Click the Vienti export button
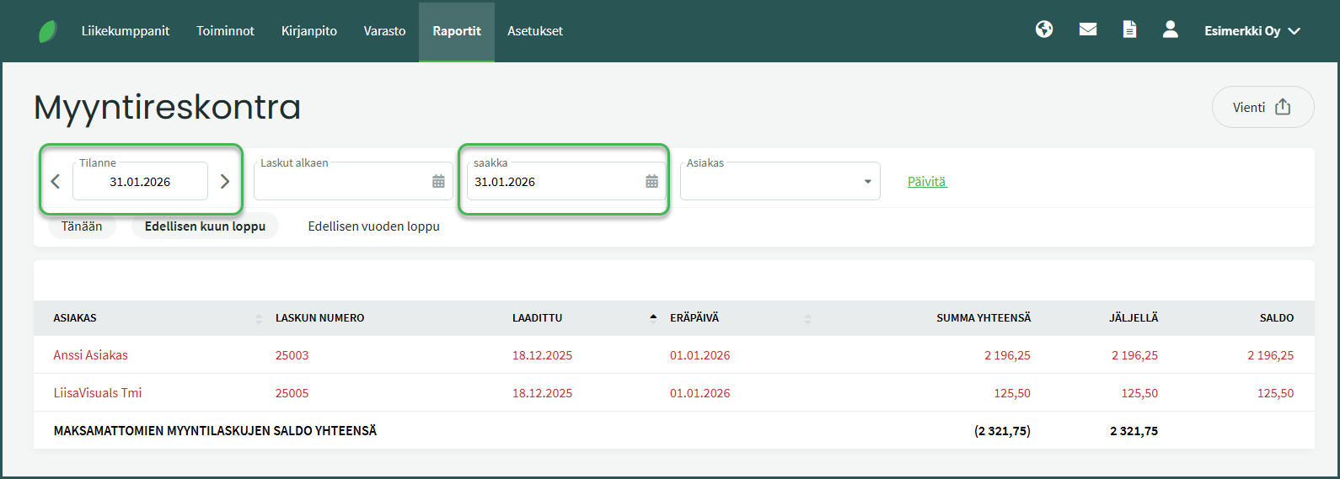 pos(1262,107)
